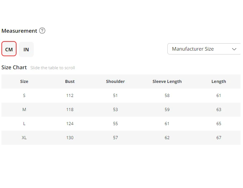Click the Measurement help question mark icon

click(42, 31)
